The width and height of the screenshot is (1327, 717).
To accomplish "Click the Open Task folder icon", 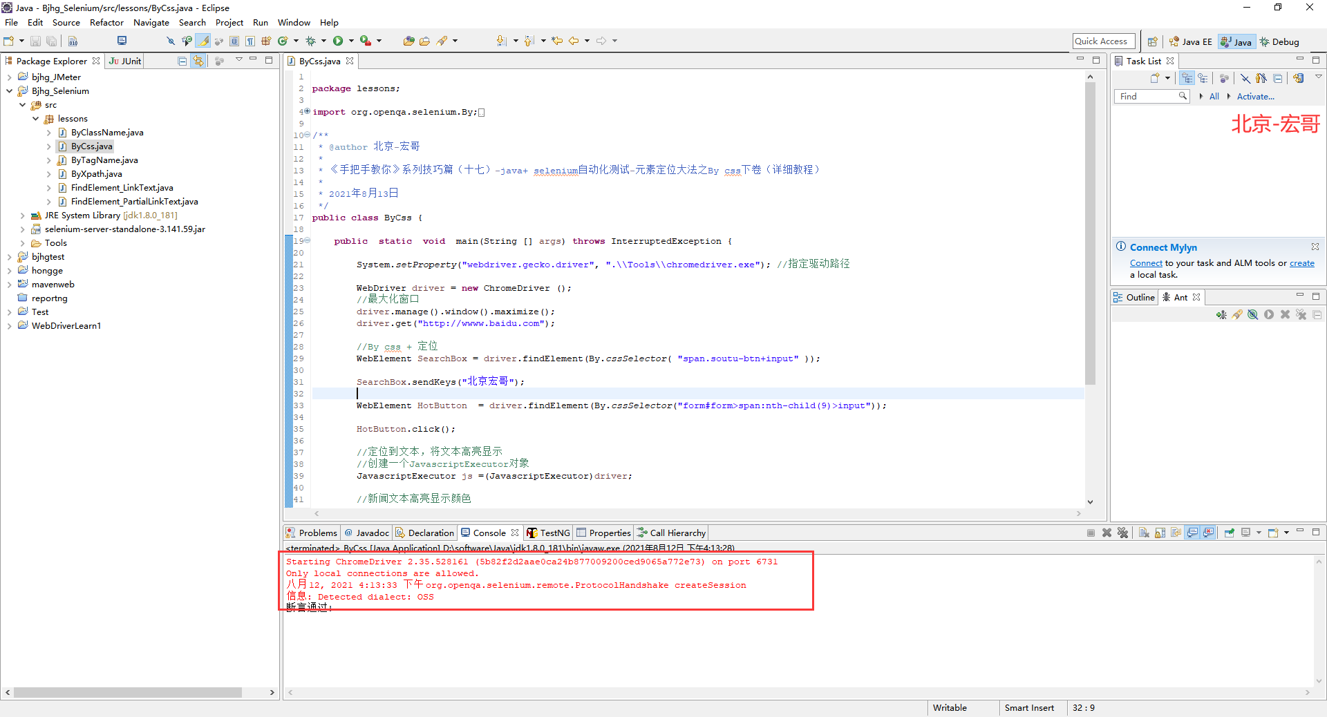I will tap(424, 41).
